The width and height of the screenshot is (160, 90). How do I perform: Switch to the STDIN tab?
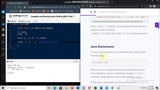[x=35, y=21]
